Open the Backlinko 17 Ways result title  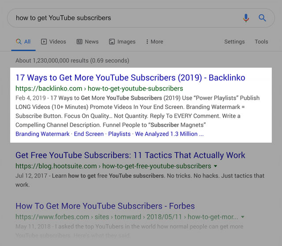click(x=130, y=78)
